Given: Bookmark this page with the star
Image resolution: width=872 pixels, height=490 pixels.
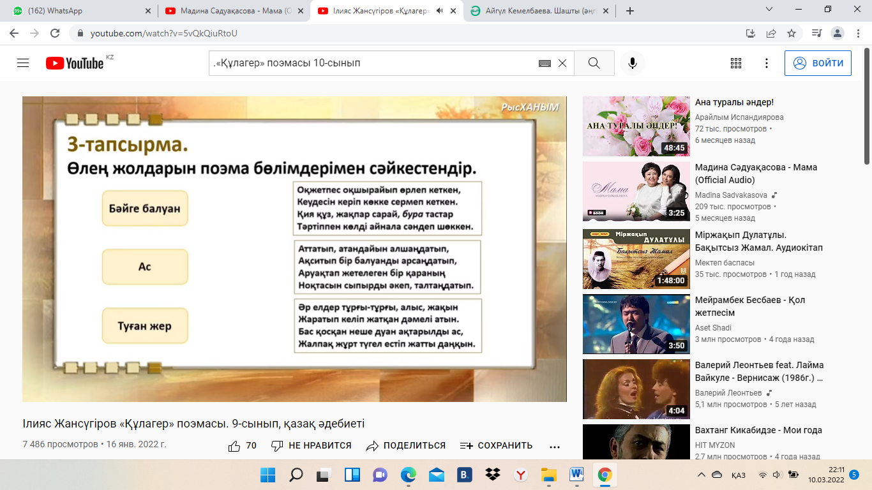Looking at the screenshot, I should [792, 33].
